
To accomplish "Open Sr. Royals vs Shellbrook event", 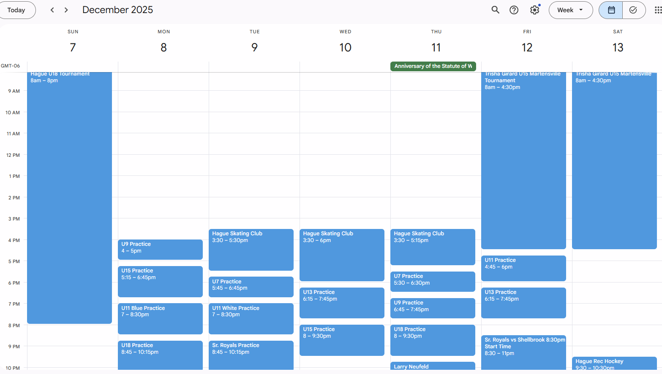I will point(523,350).
